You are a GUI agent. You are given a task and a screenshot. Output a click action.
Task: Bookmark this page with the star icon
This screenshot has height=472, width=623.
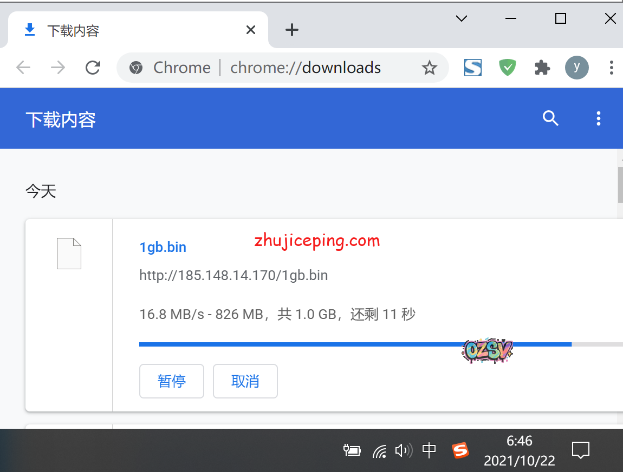[x=429, y=68]
